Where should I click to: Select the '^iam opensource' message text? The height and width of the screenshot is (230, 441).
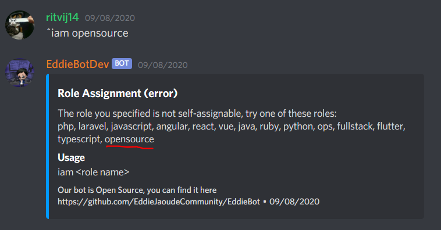[x=87, y=33]
